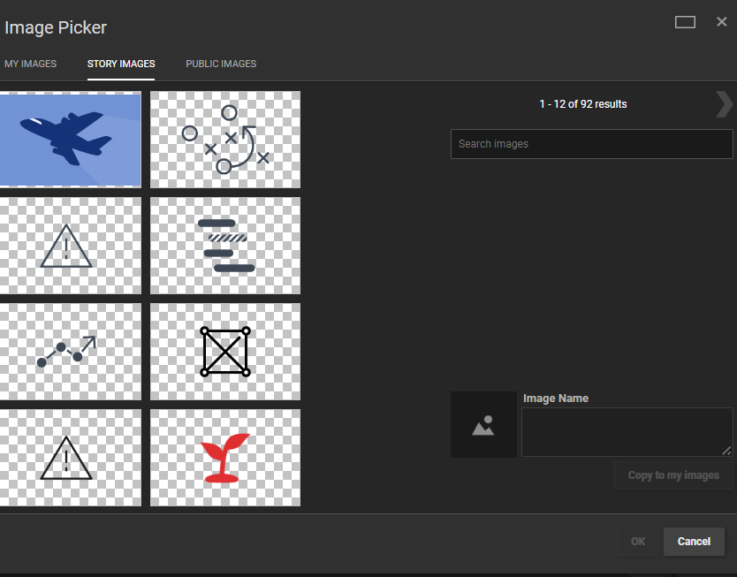737x577 pixels.
Task: Focus the Search images field
Action: [x=592, y=144]
